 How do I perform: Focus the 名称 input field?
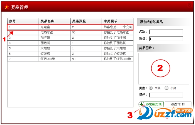(166, 32)
